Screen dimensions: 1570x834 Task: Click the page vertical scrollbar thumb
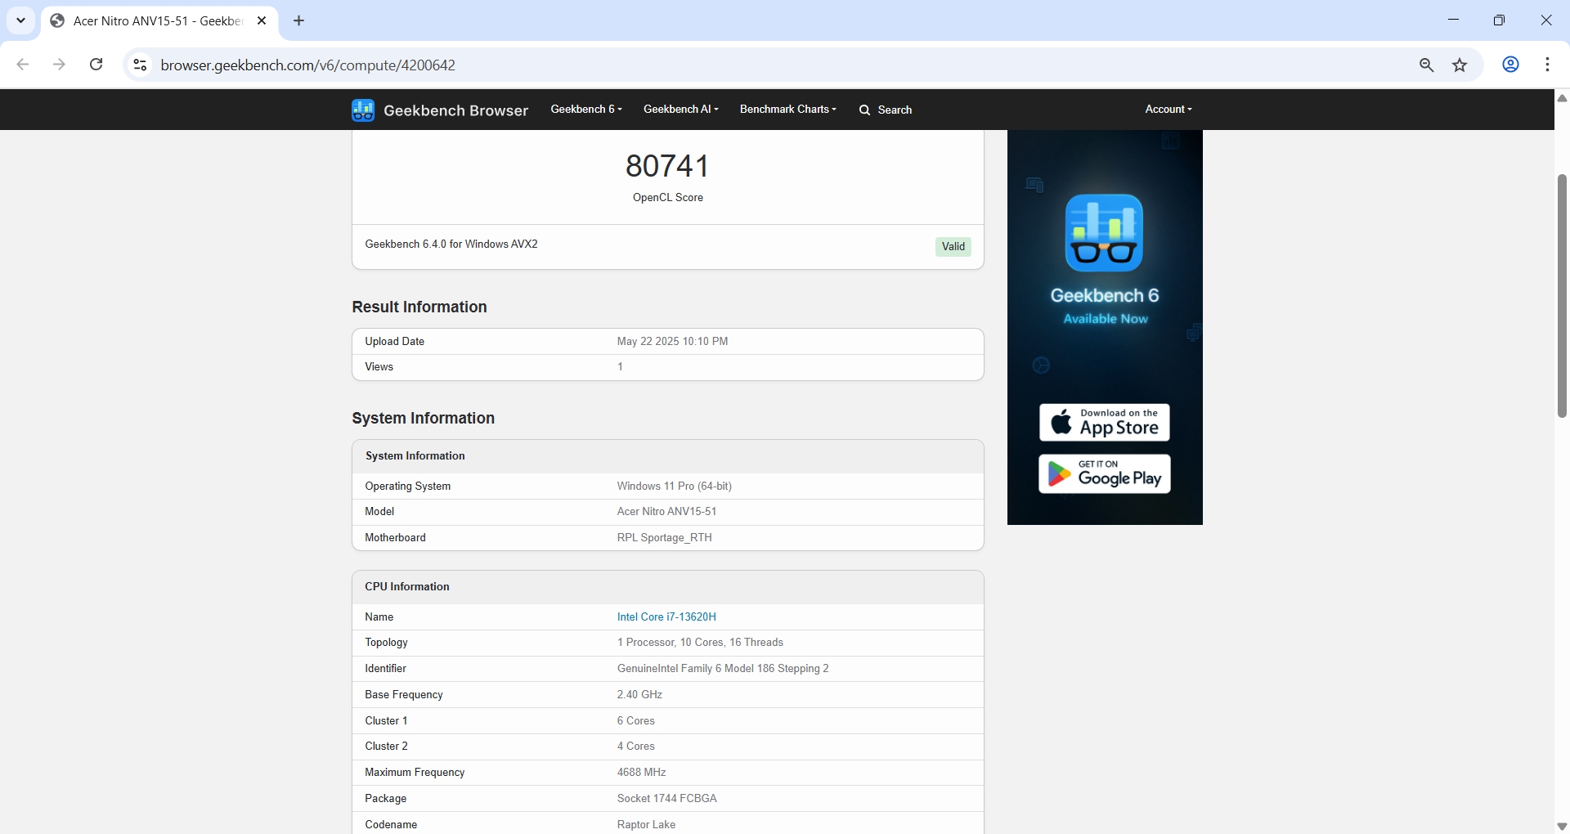[1563, 296]
